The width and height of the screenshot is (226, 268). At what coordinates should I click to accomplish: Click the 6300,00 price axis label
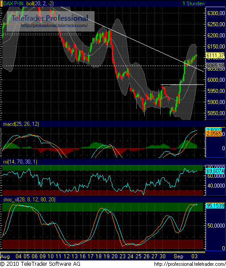point(216,13)
